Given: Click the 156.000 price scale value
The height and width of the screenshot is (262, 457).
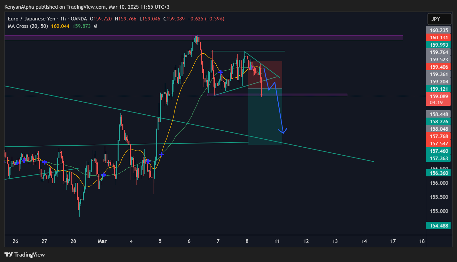Looking at the screenshot, I should click(x=439, y=183).
